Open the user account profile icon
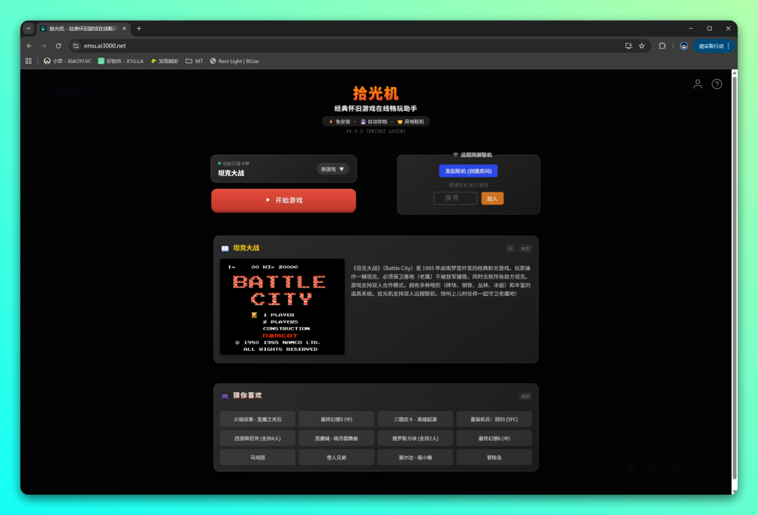 click(x=698, y=84)
